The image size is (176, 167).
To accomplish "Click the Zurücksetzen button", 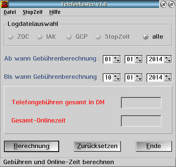I will pos(97,146).
